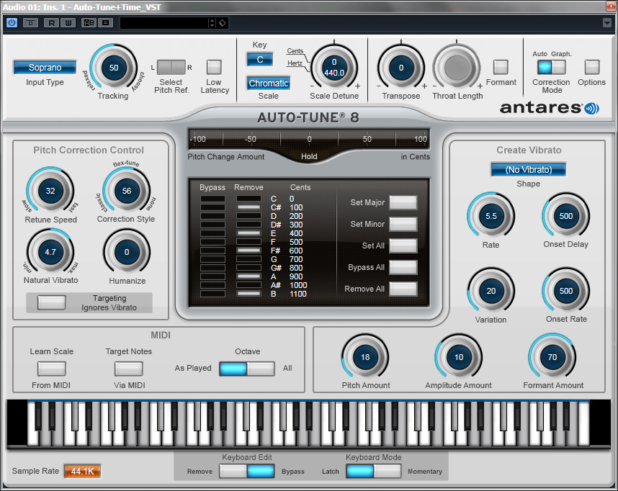Click the 440.0 Hertz value display
This screenshot has width=618, height=491.
(x=333, y=73)
